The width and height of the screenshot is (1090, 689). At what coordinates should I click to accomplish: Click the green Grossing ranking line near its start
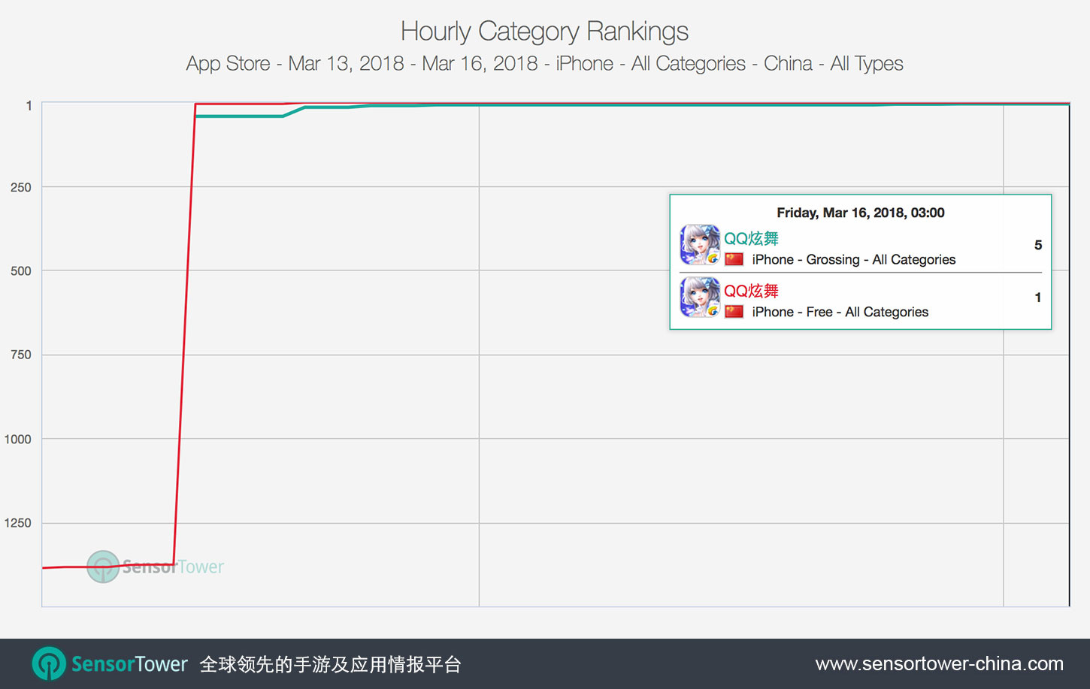[239, 116]
